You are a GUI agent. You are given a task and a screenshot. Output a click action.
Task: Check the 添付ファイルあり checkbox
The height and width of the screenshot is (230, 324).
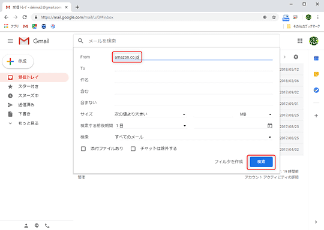[83, 149]
